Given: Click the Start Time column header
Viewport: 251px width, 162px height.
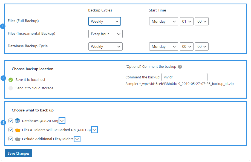Looking at the screenshot, I should pos(157,10).
